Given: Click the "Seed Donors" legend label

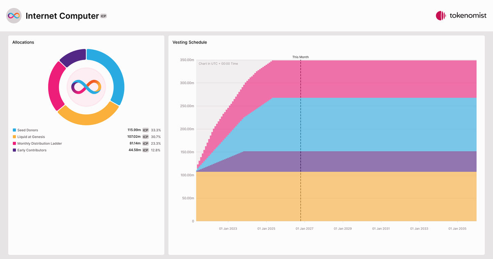Looking at the screenshot, I should pos(28,130).
